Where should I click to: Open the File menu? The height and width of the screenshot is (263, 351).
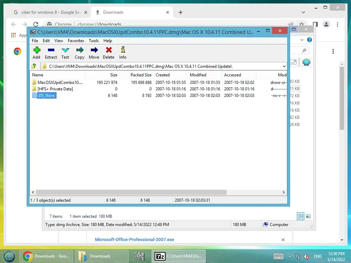tap(35, 41)
